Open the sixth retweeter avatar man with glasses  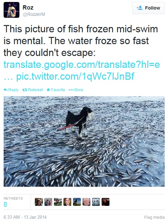pos(86,202)
